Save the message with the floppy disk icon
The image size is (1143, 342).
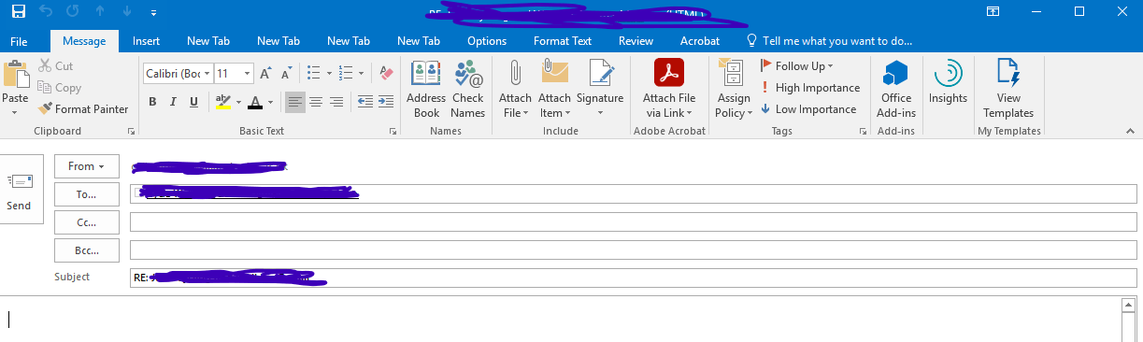(x=19, y=12)
